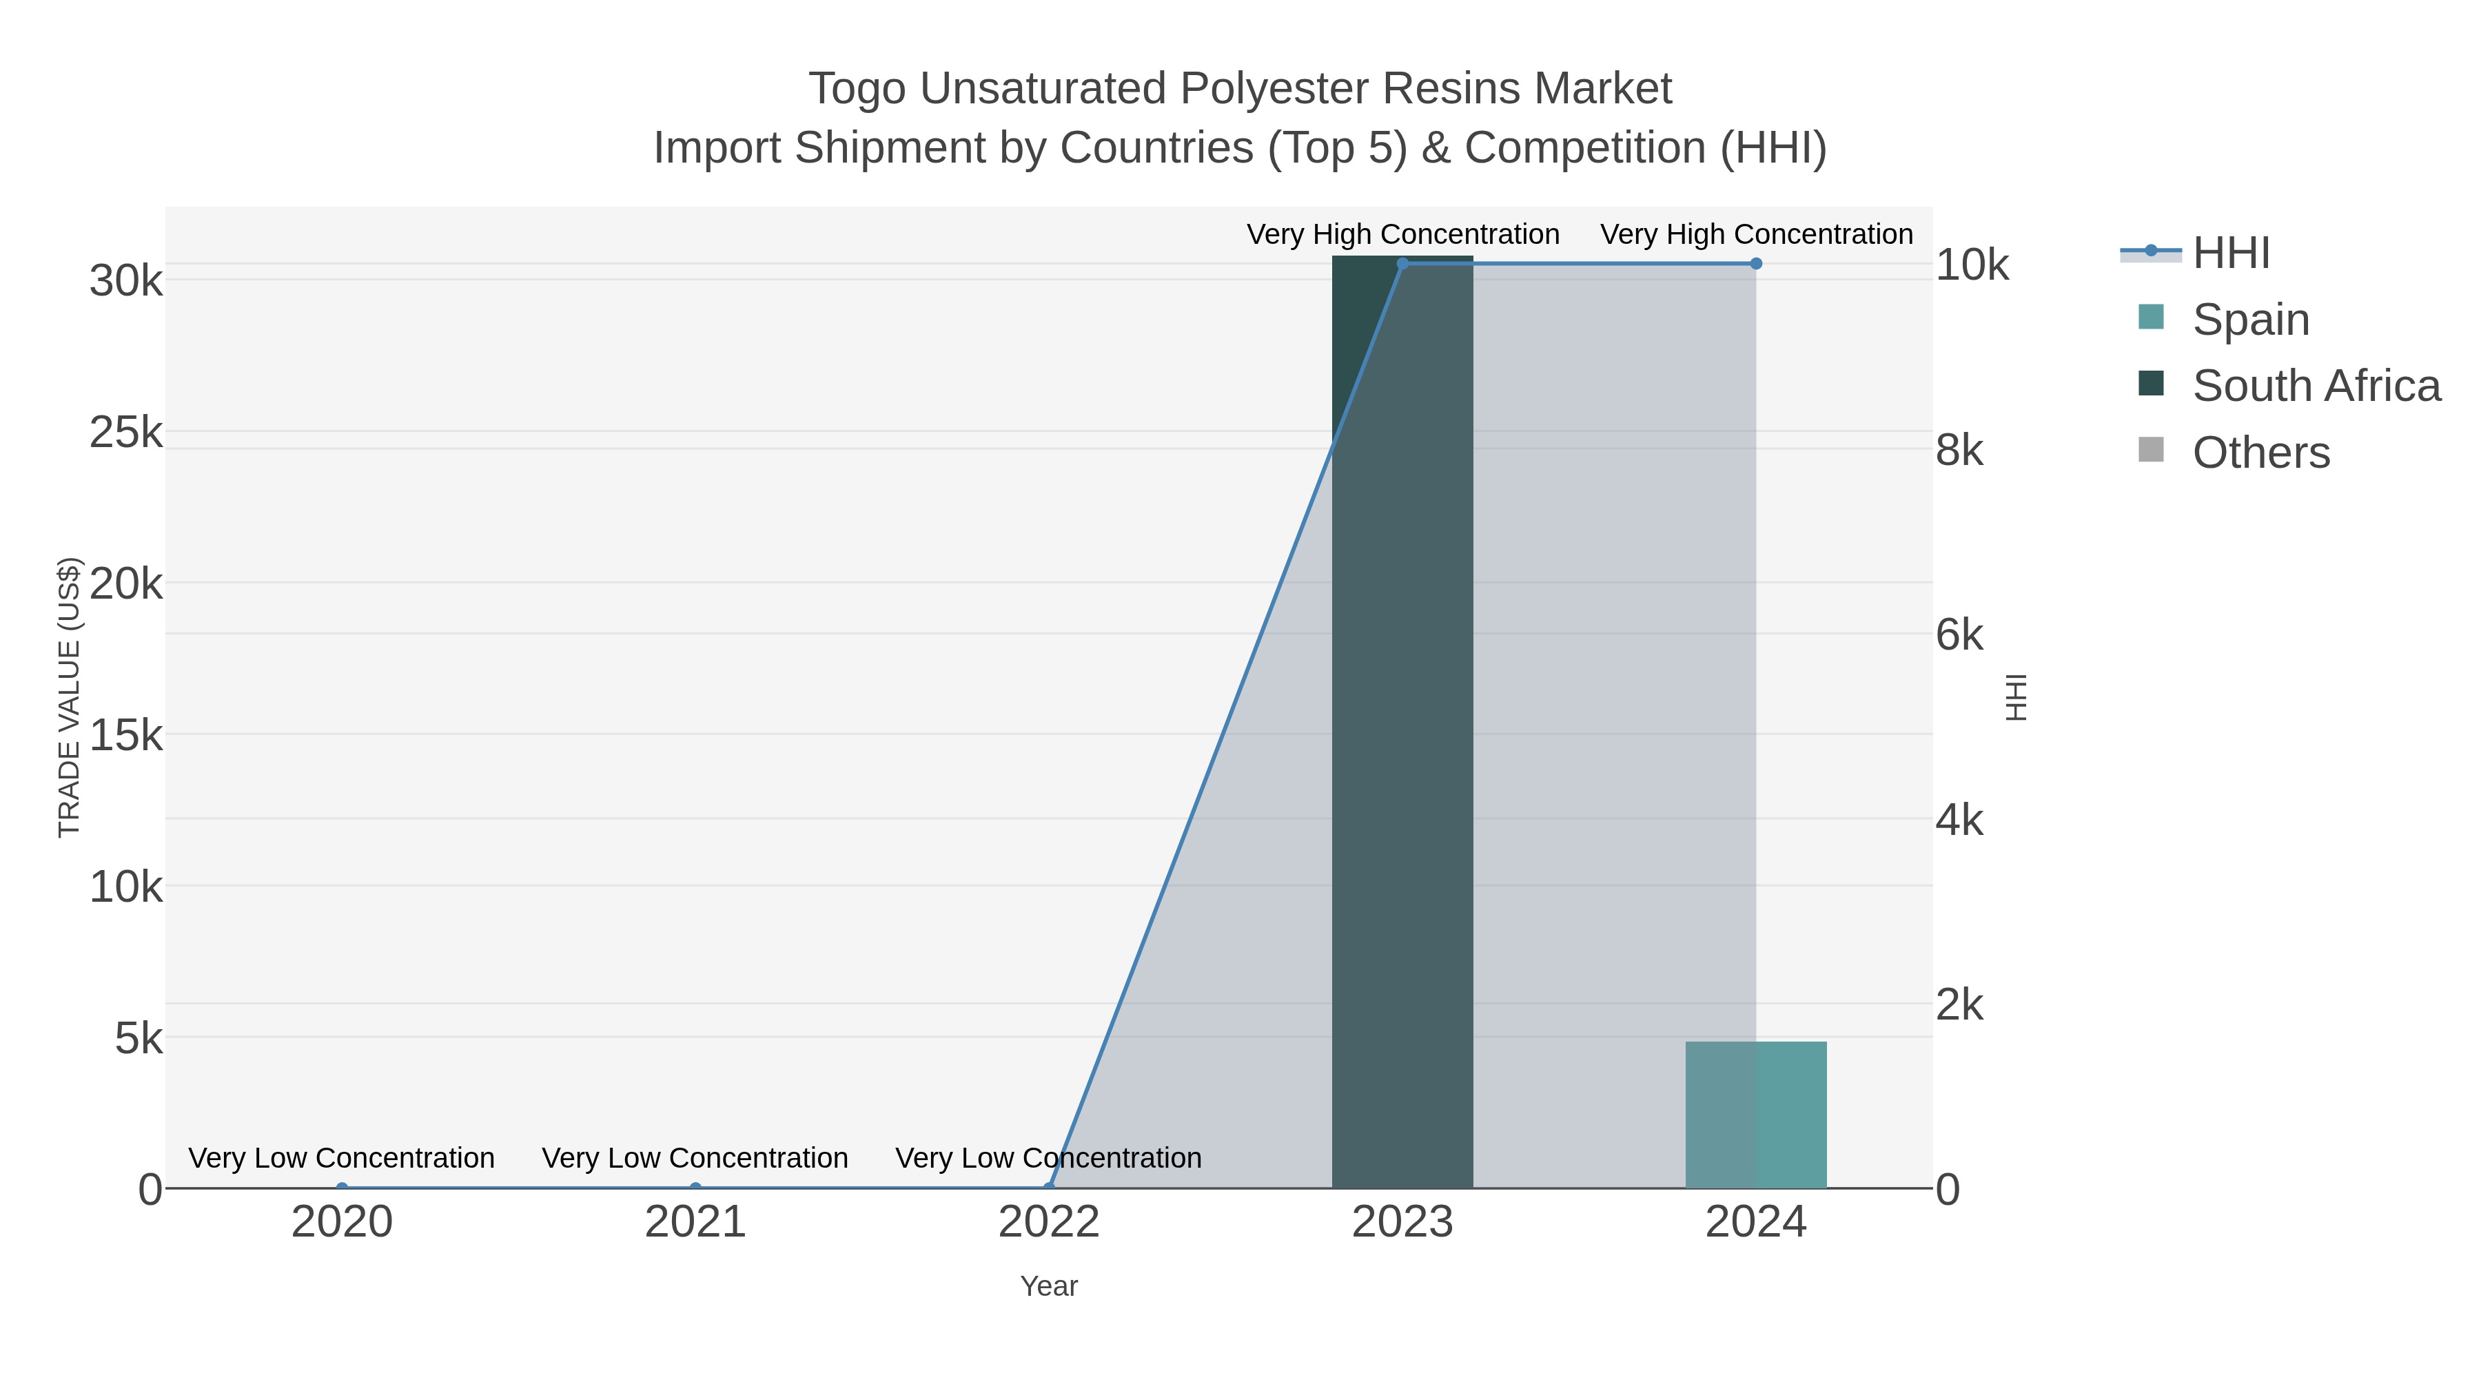2481x1395 pixels.
Task: Click the South Africa dark swatch
Action: pyautogui.click(x=2151, y=383)
